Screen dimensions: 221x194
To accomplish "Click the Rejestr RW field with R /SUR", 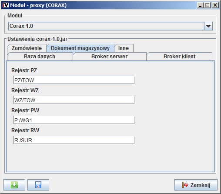I will pyautogui.click(x=74, y=140).
